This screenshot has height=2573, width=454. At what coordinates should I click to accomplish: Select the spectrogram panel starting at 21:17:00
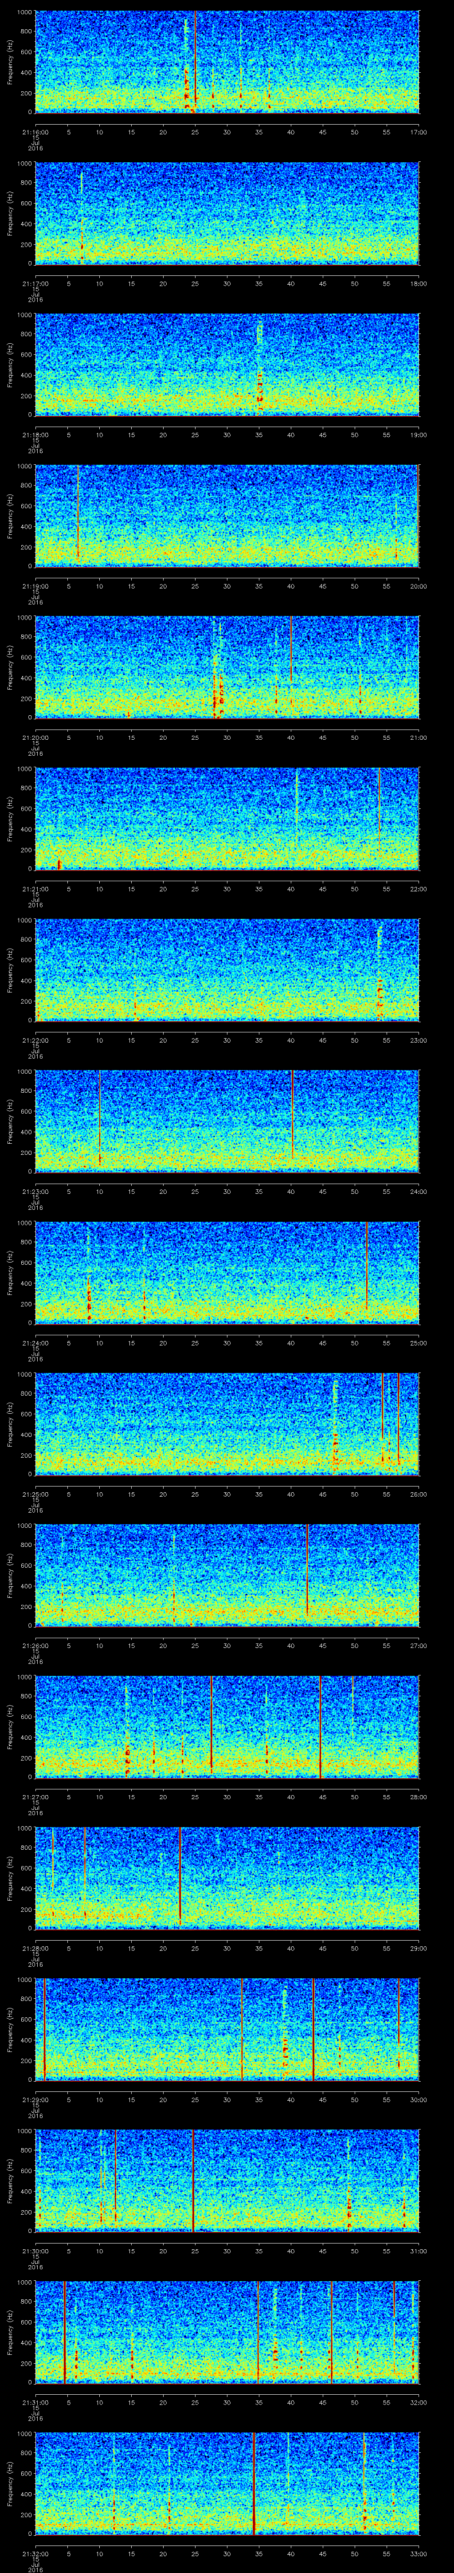(227, 213)
